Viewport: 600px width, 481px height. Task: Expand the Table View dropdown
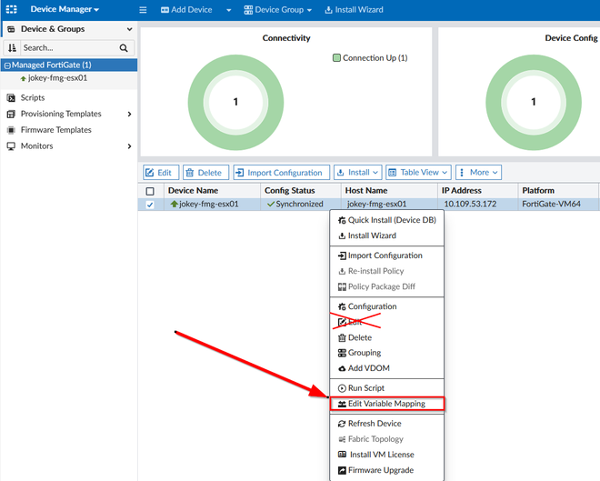(417, 172)
